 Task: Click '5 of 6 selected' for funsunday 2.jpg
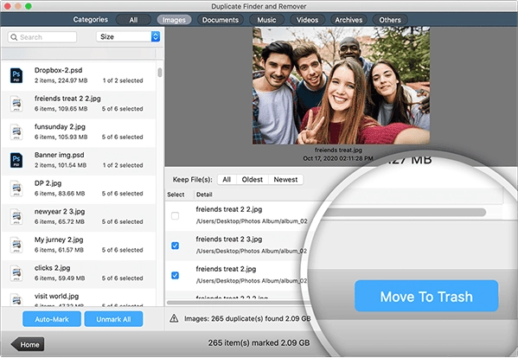(x=123, y=137)
